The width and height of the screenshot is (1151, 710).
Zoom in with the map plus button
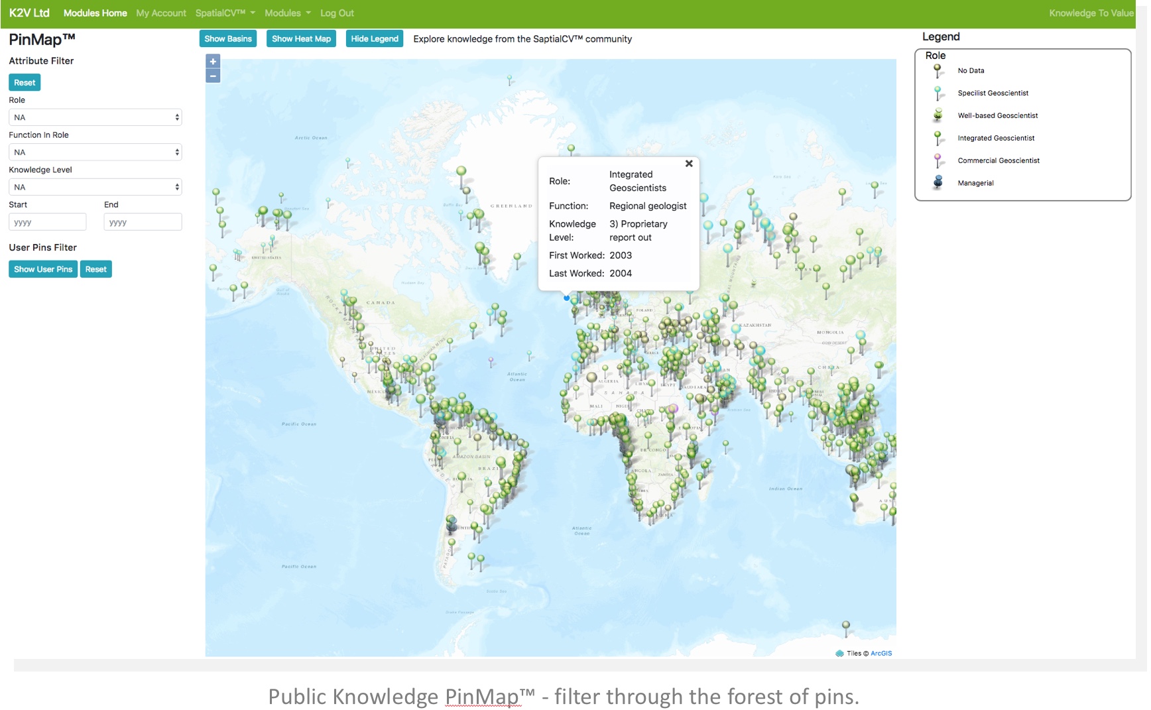click(x=213, y=62)
